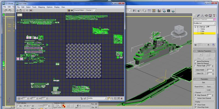This screenshot has height=109, width=219.
Task: Enable Ignore Backfacing checkbox
Action: (195, 61)
